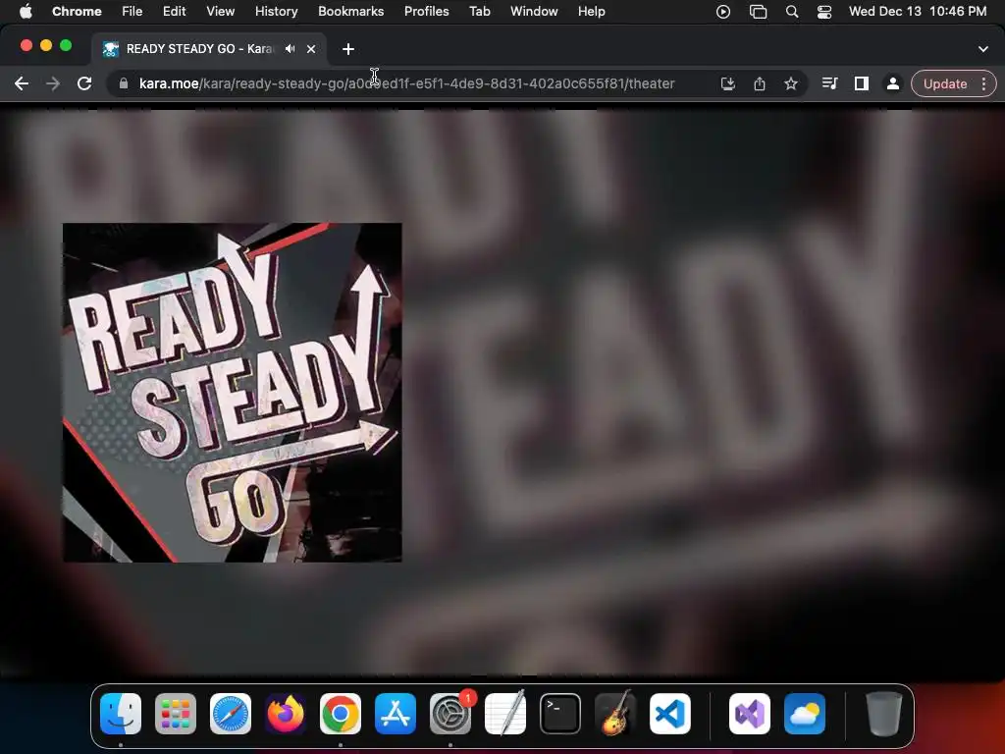Viewport: 1005px width, 754px height.
Task: Reload the kara.moe page
Action: tap(84, 83)
